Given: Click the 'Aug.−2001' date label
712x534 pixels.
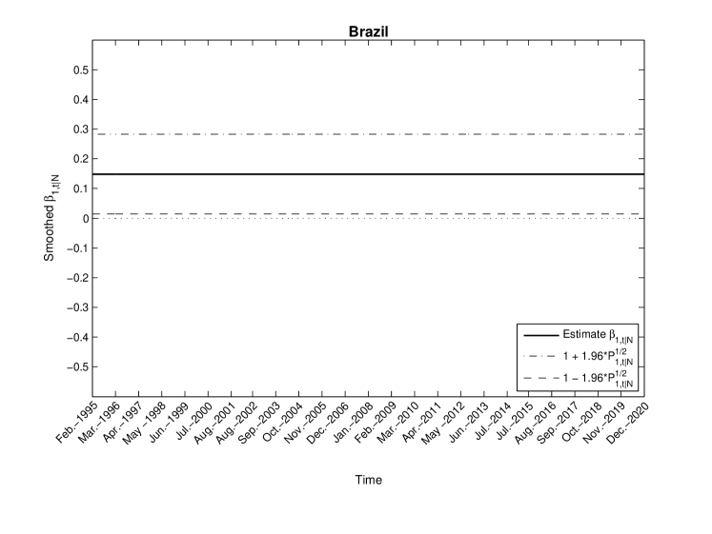Looking at the screenshot, I should pyautogui.click(x=214, y=423).
